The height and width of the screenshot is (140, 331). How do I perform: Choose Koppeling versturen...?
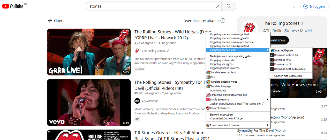pyautogui.click(x=237, y=64)
